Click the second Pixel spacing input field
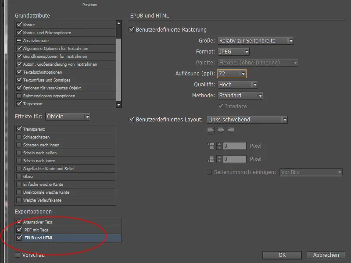351x263 pixels. click(x=235, y=159)
